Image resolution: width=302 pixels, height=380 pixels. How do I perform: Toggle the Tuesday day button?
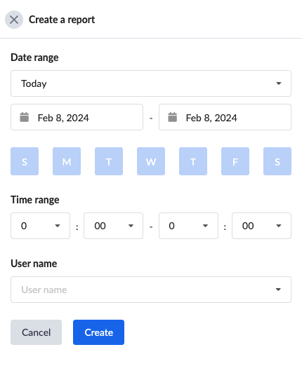coord(109,161)
